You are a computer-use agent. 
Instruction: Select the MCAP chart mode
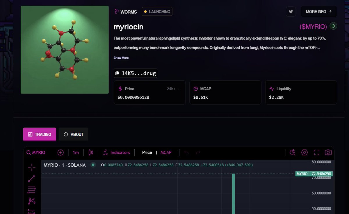pos(166,152)
